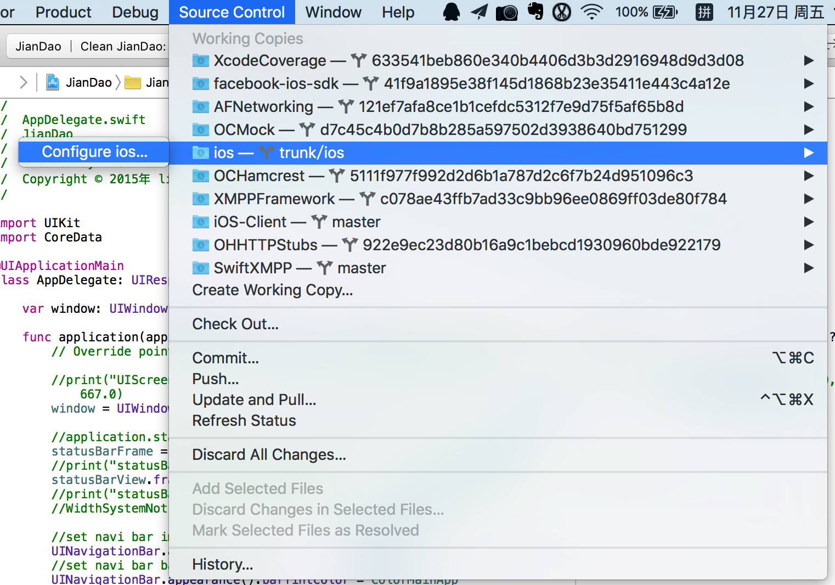Expand the AFNetworking submenu arrow
This screenshot has width=835, height=585.
pos(809,106)
